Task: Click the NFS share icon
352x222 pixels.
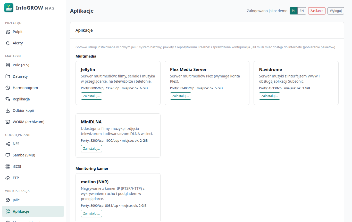Action: (8, 144)
